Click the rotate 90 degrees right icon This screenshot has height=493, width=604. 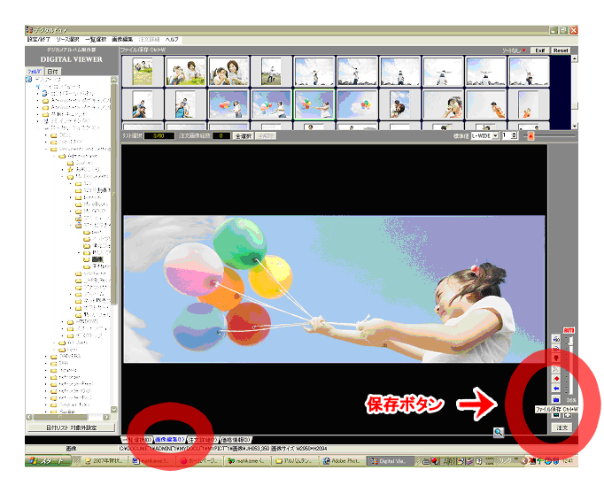click(556, 349)
